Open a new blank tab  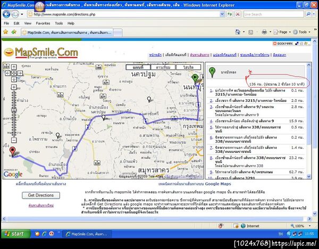click(x=118, y=32)
